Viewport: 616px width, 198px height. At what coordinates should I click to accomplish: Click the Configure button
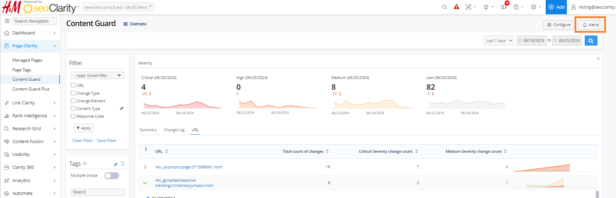pos(559,25)
